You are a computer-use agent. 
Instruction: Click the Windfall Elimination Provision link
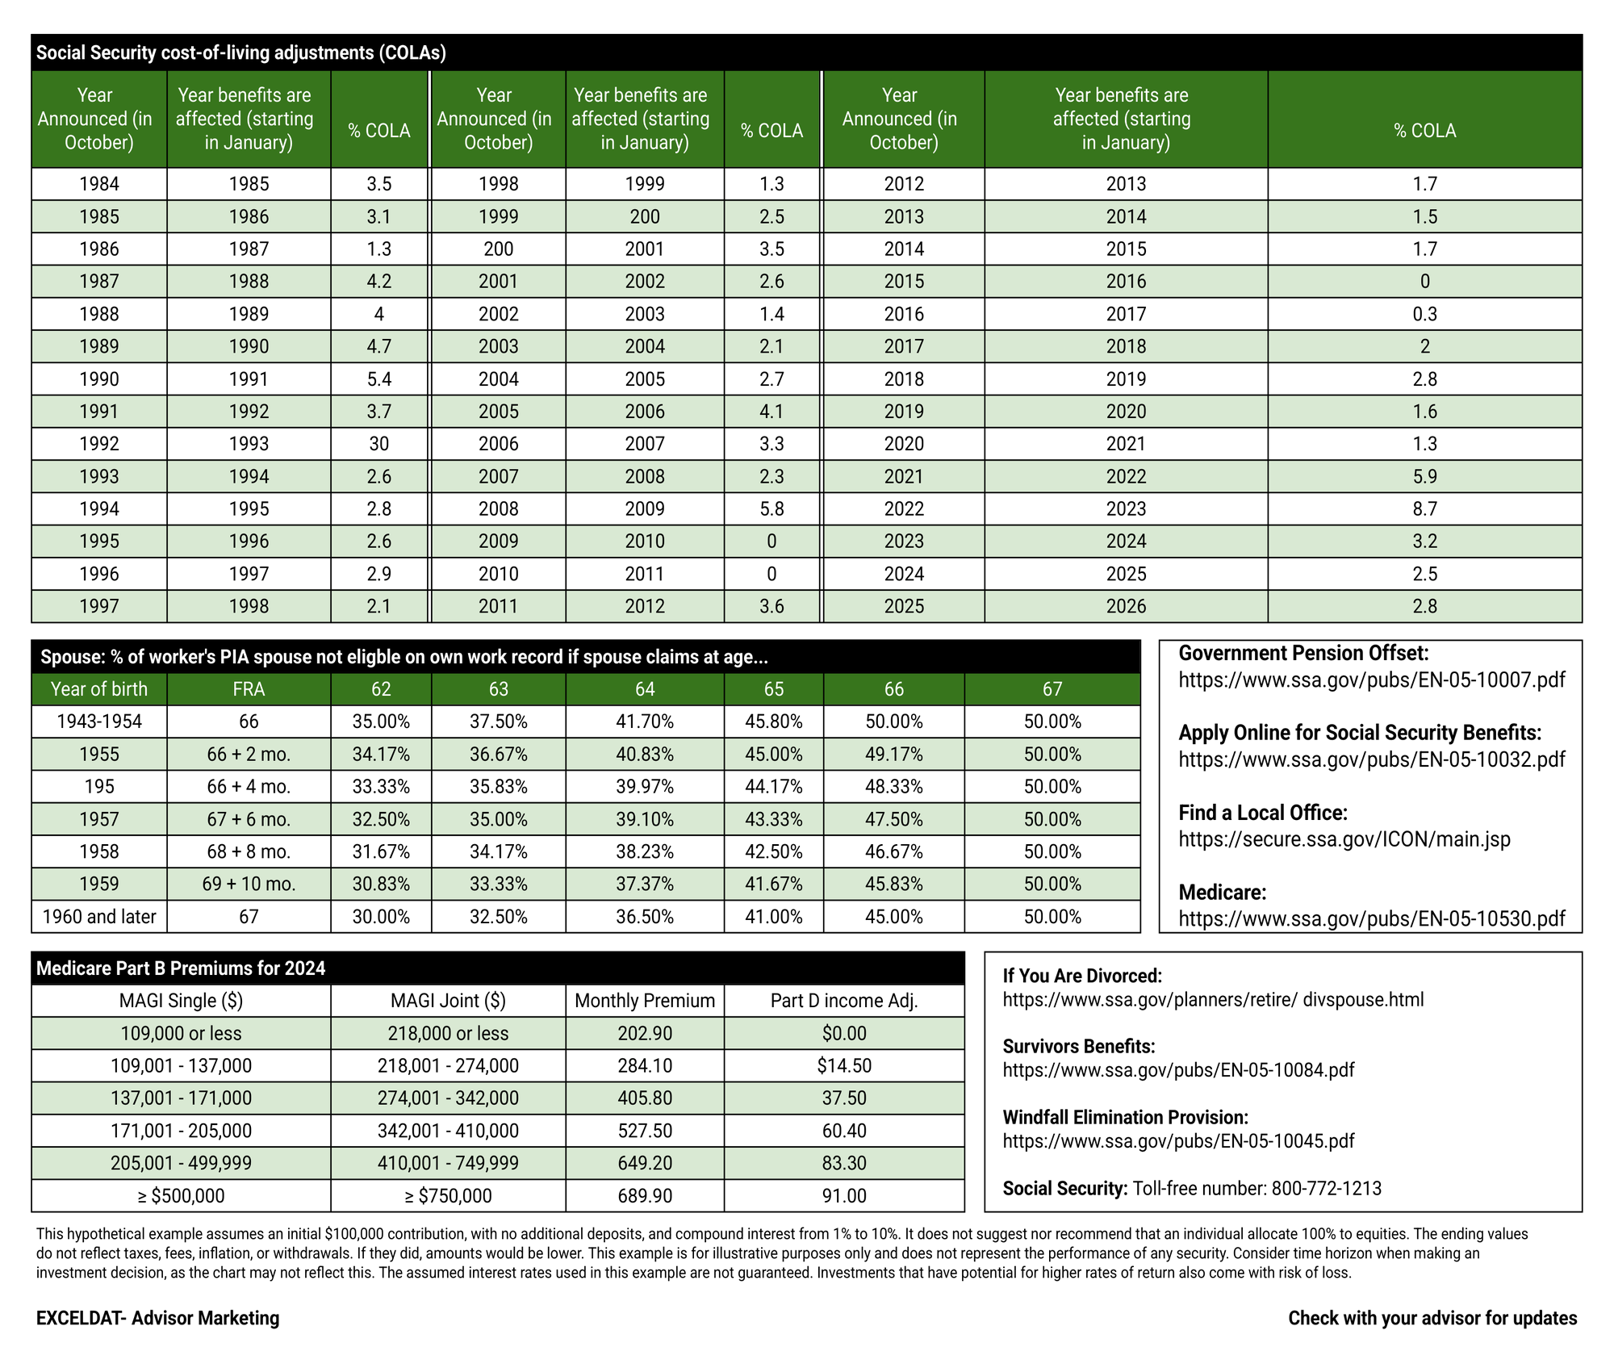click(1178, 1141)
